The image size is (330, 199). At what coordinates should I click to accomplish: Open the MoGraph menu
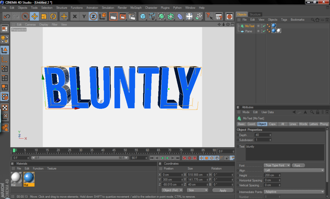click(x=136, y=8)
